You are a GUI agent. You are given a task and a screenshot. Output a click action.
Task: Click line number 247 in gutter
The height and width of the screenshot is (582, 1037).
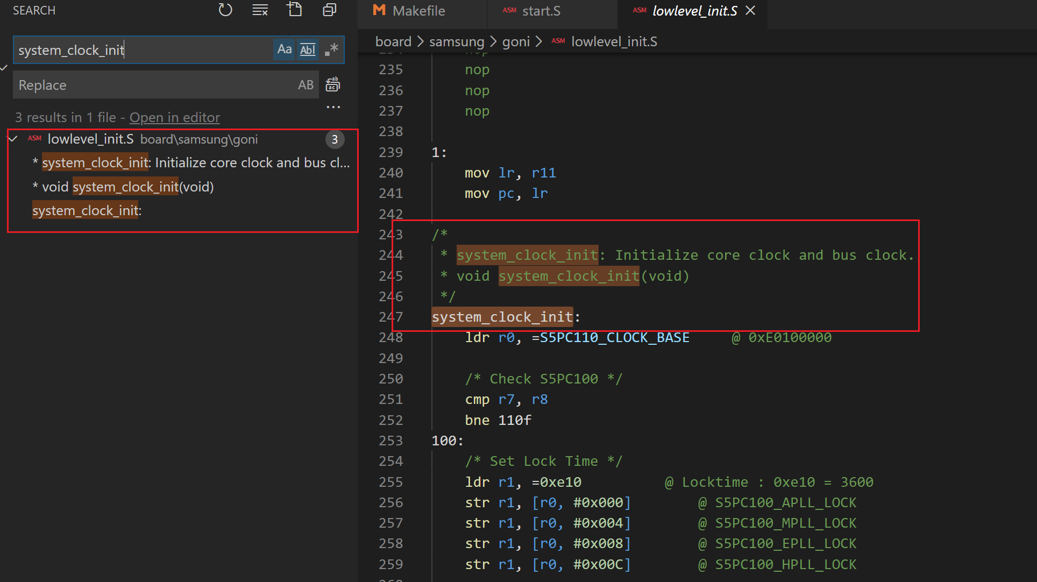pos(391,317)
